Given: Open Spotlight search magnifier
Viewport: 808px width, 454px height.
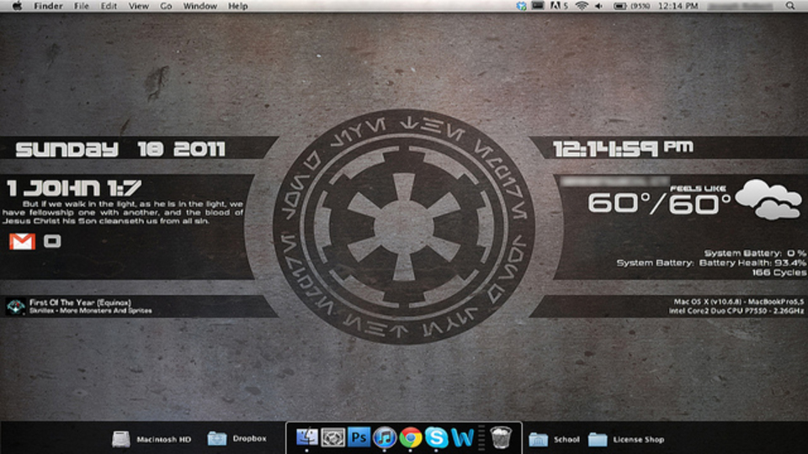Looking at the screenshot, I should click(x=790, y=6).
